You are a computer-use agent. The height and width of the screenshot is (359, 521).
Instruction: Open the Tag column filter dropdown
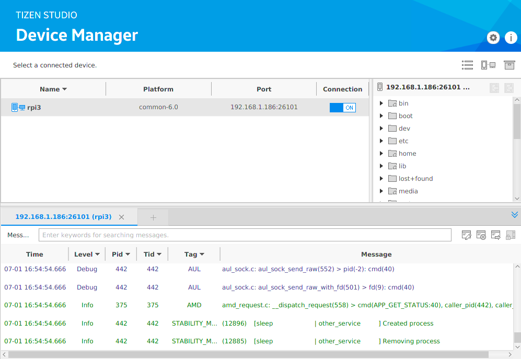tap(202, 254)
